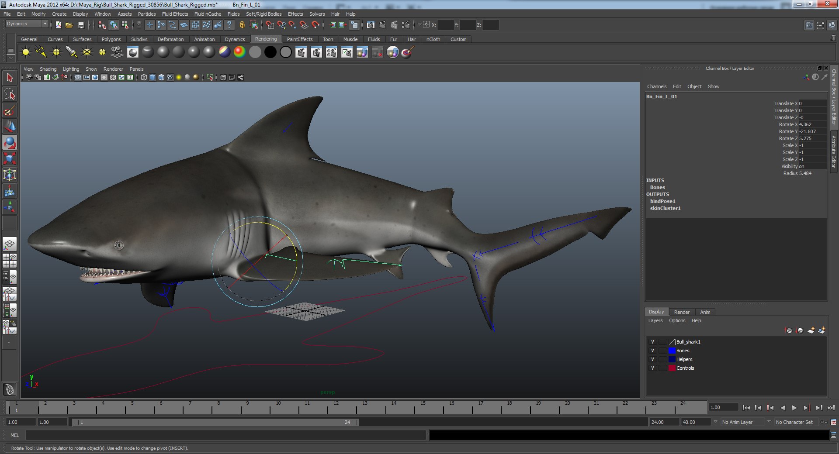This screenshot has height=454, width=839.
Task: Toggle visibility of the Helpers layer
Action: (652, 359)
